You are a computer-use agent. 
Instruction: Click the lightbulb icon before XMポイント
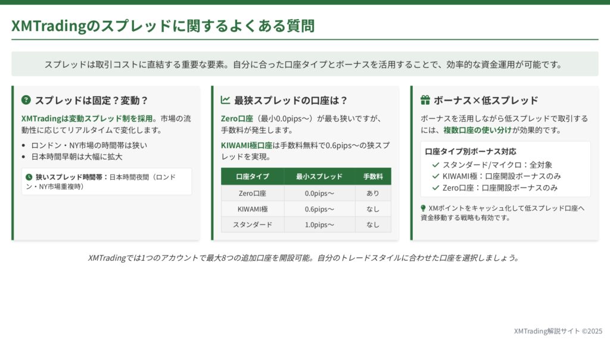(x=424, y=208)
